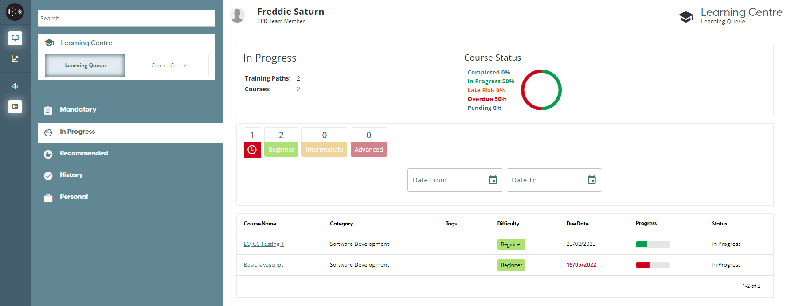Viewport: 787px width, 306px height.
Task: Click the circular refresh icon in left rail
Action: coord(15,86)
